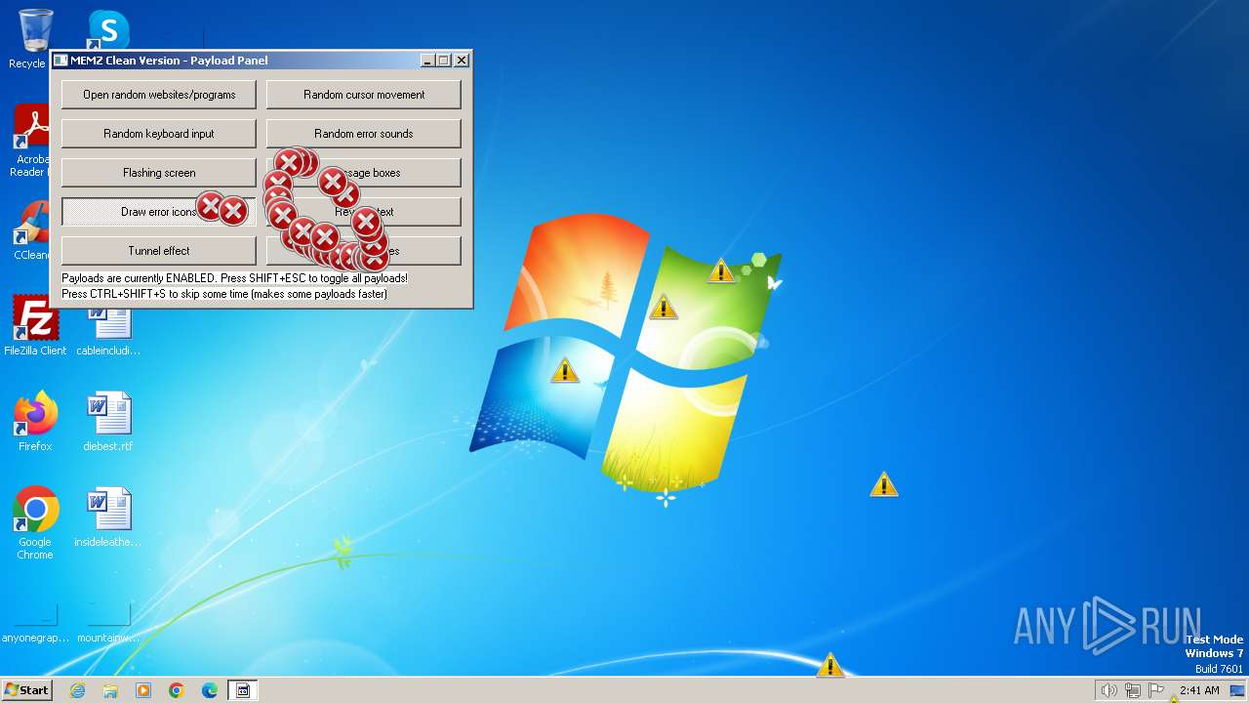Select the anyonegrap... desktop file
This screenshot has width=1249, height=703.
pyautogui.click(x=35, y=623)
